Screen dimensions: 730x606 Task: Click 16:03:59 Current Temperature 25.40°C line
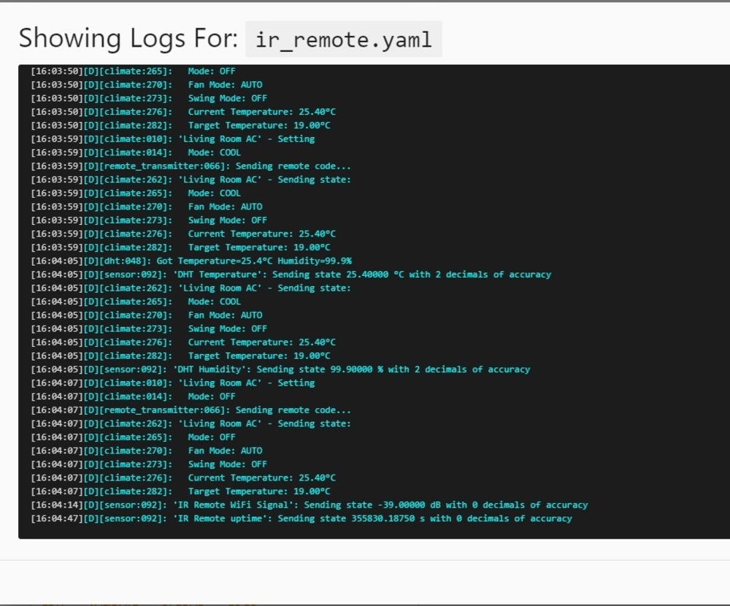[183, 234]
